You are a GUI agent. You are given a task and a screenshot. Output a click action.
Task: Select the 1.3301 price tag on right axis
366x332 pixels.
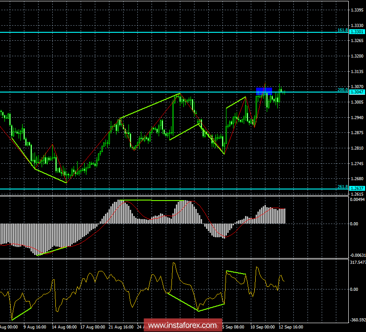[x=356, y=31]
